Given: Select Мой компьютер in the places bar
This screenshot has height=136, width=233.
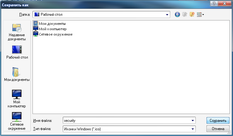Looking at the screenshot, I should click(17, 99).
